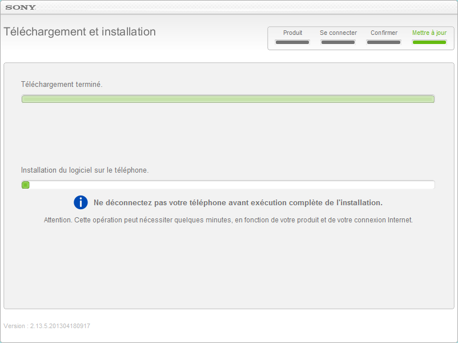Click the SONY logo

21,7
